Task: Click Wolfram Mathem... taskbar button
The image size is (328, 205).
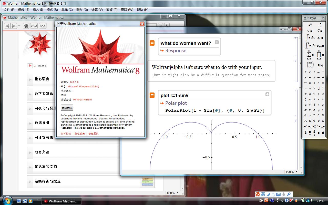Action: click(62, 201)
